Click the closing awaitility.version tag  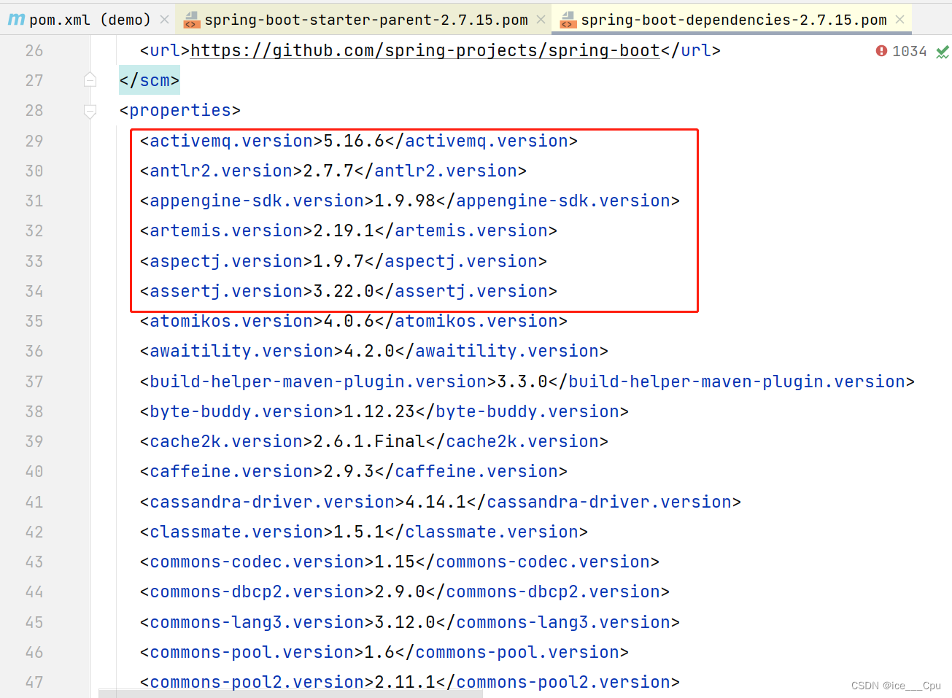pos(502,351)
